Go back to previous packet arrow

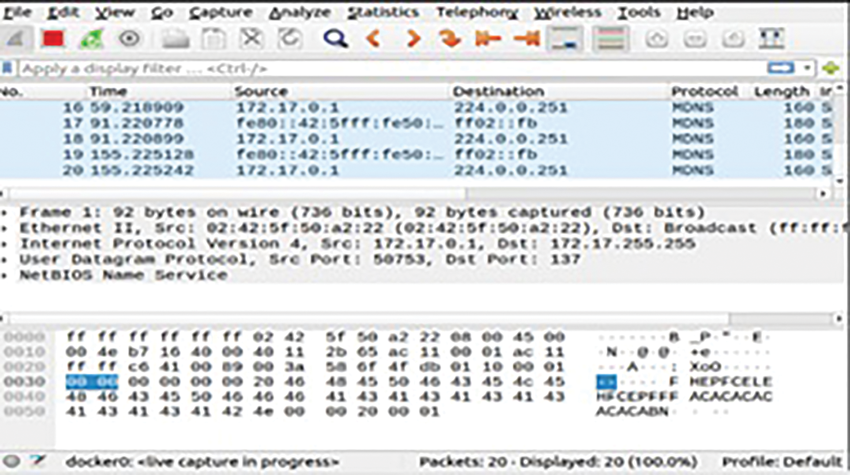coord(374,39)
